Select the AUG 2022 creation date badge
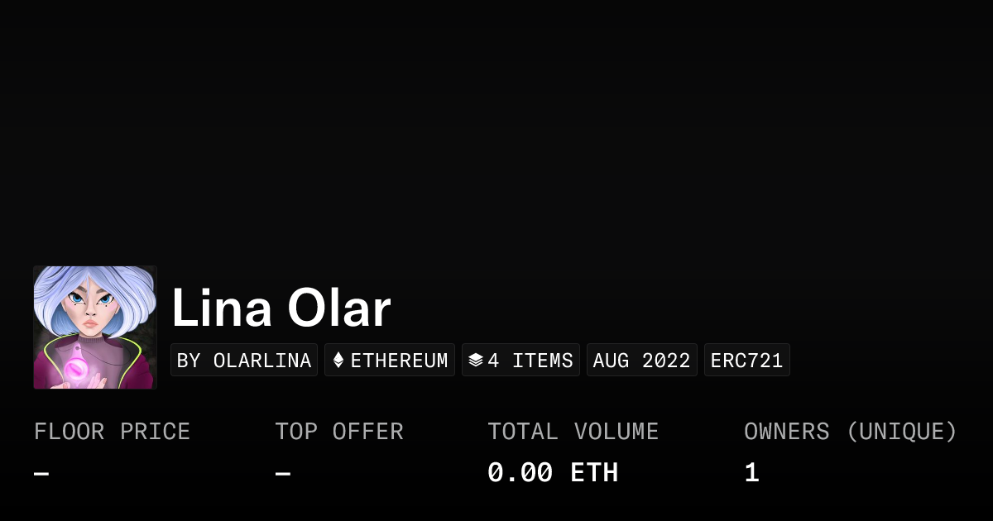The height and width of the screenshot is (521, 993). (x=642, y=359)
